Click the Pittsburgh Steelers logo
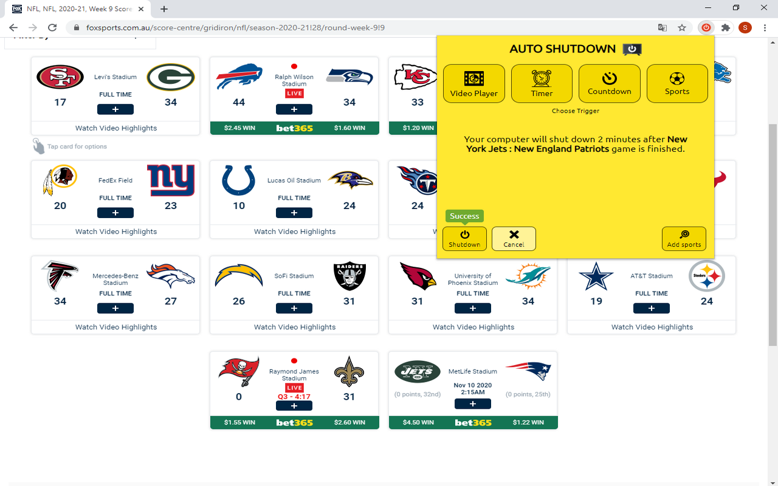 (x=707, y=276)
